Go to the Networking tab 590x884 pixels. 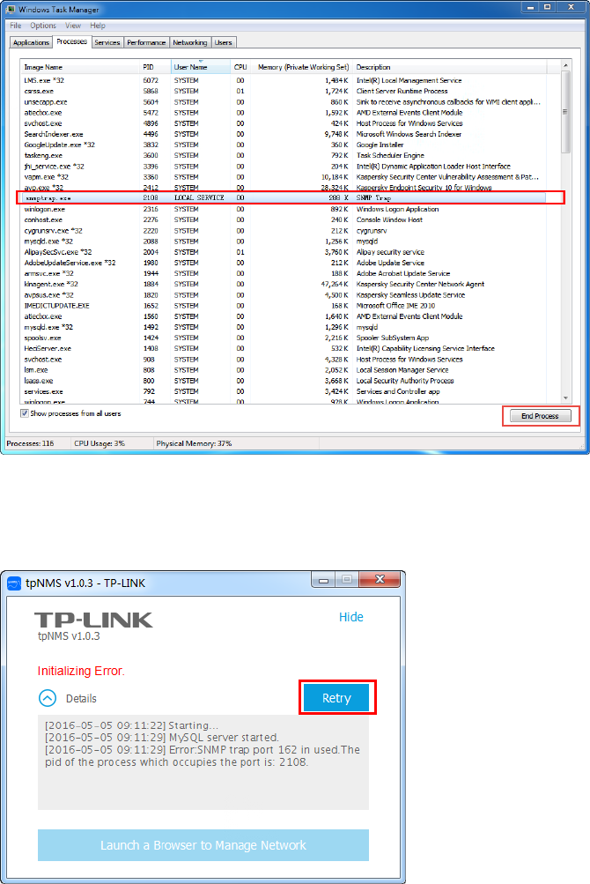pos(190,42)
